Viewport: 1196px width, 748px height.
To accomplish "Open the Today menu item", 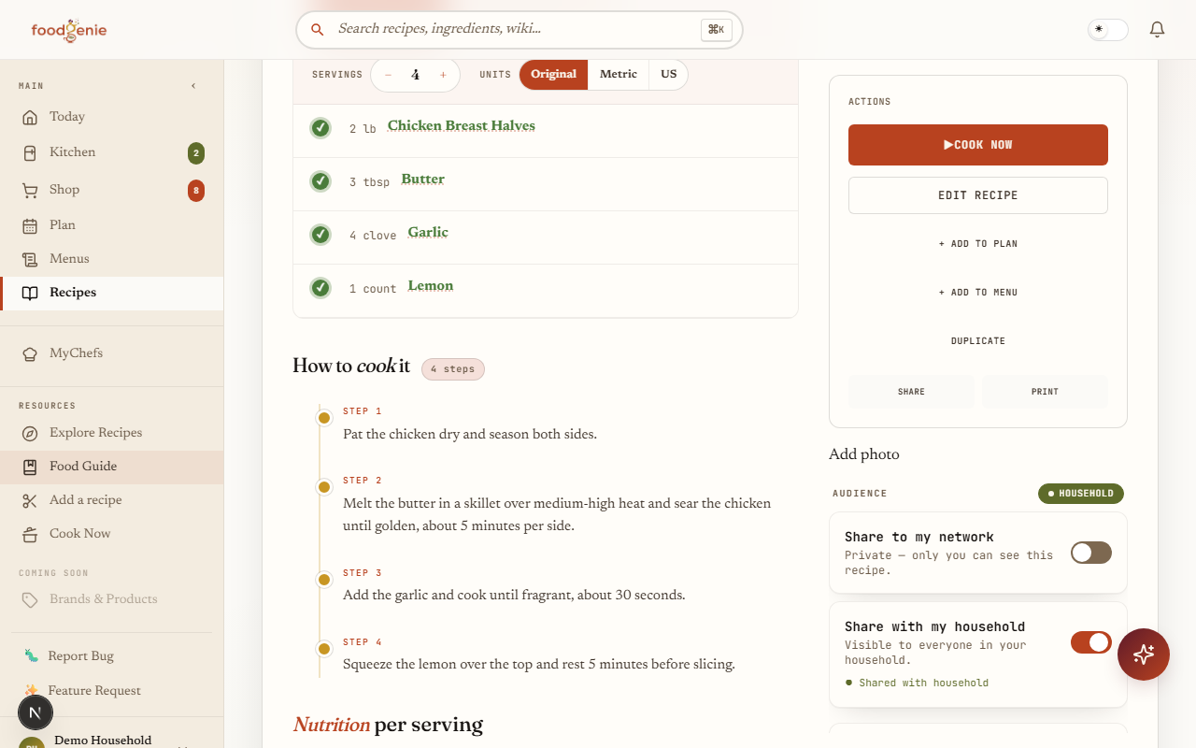I will click(111, 117).
